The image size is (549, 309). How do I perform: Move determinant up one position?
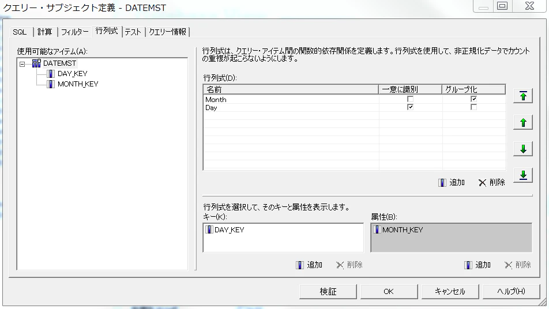(x=523, y=122)
